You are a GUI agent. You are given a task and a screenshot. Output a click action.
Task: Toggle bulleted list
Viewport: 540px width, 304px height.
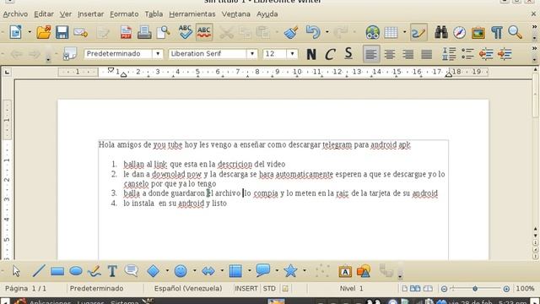point(467,54)
